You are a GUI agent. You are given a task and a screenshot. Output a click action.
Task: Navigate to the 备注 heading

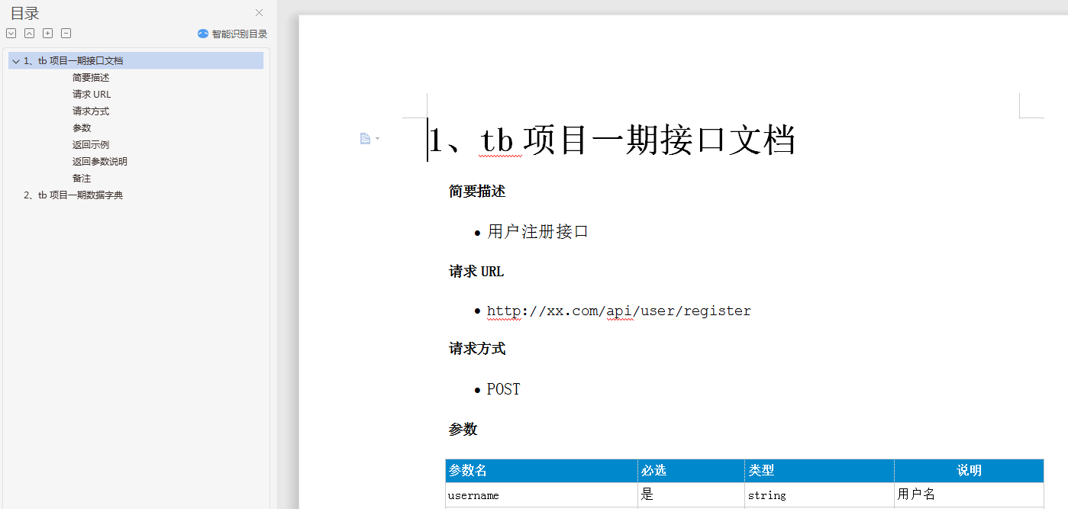(81, 178)
